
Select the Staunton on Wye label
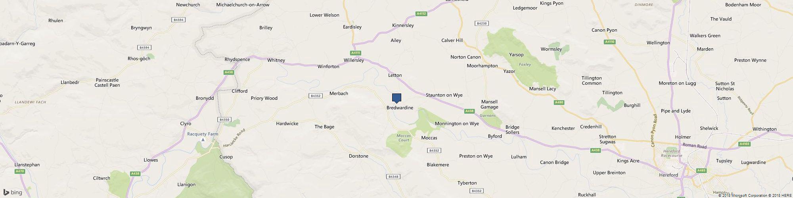click(444, 95)
